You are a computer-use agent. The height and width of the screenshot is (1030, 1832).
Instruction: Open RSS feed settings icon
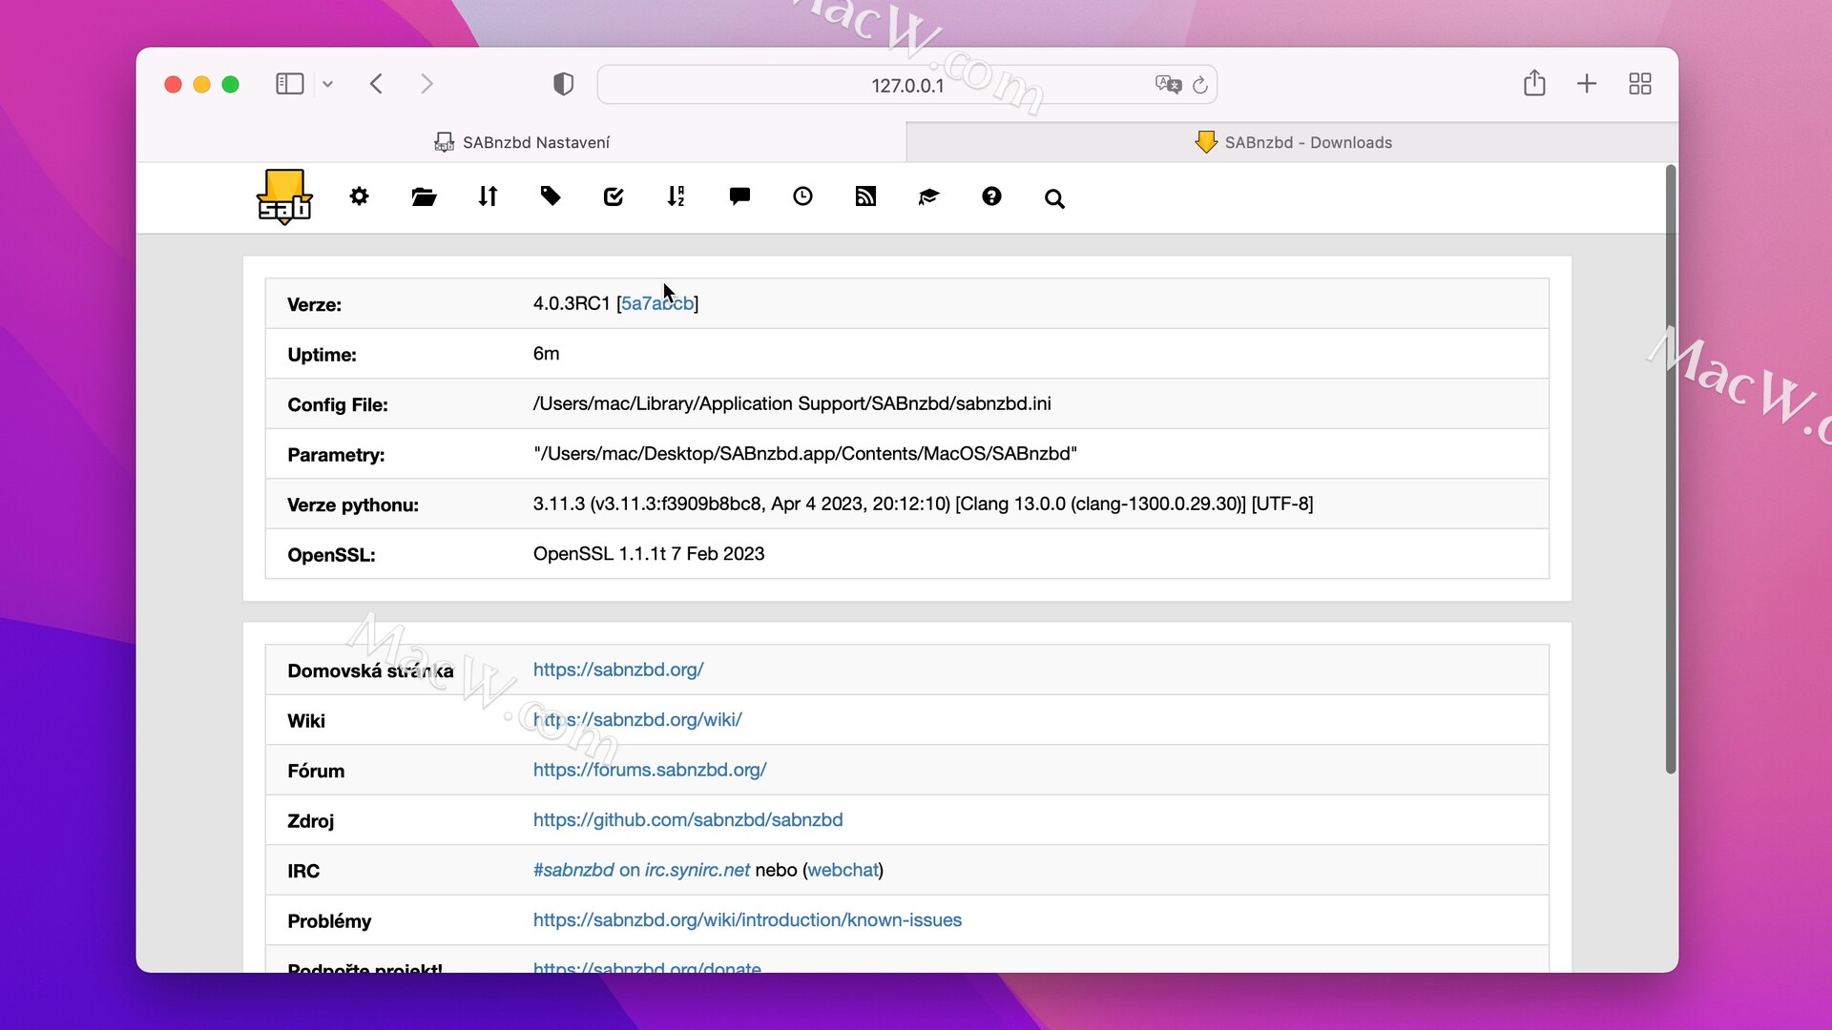(x=865, y=196)
